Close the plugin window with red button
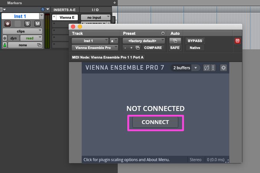The height and width of the screenshot is (173, 260). click(x=73, y=27)
